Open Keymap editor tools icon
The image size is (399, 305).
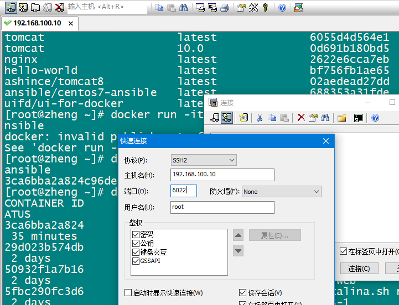tap(253, 8)
